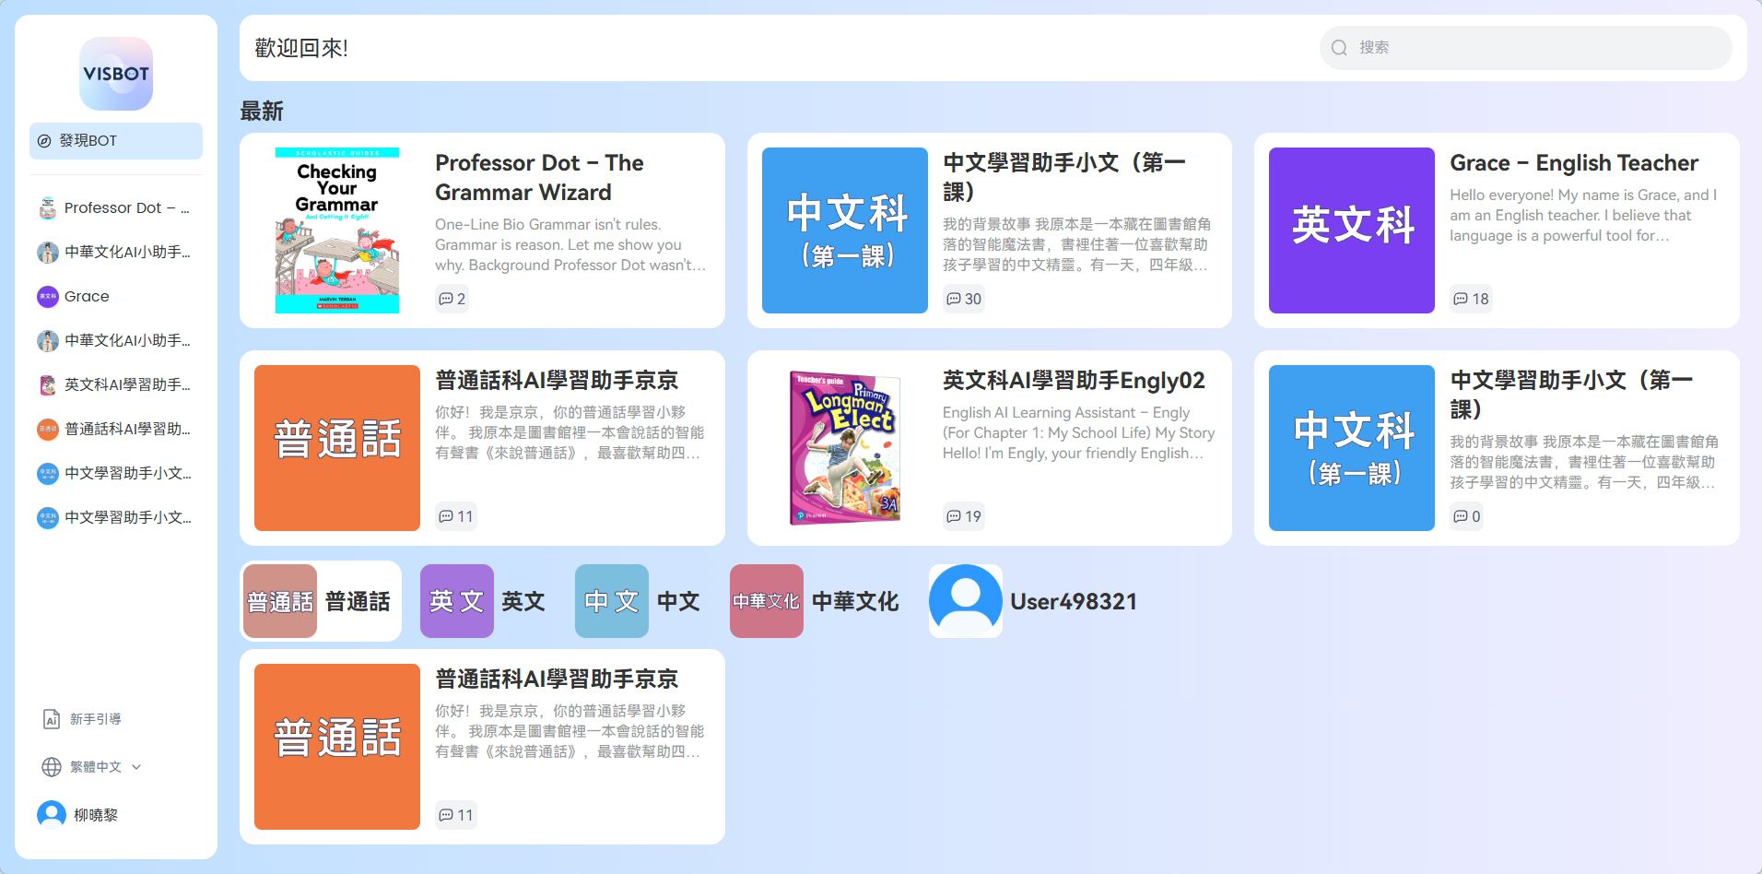Click the purple 英文科 thumbnail
The height and width of the screenshot is (874, 1762).
pos(1352,230)
